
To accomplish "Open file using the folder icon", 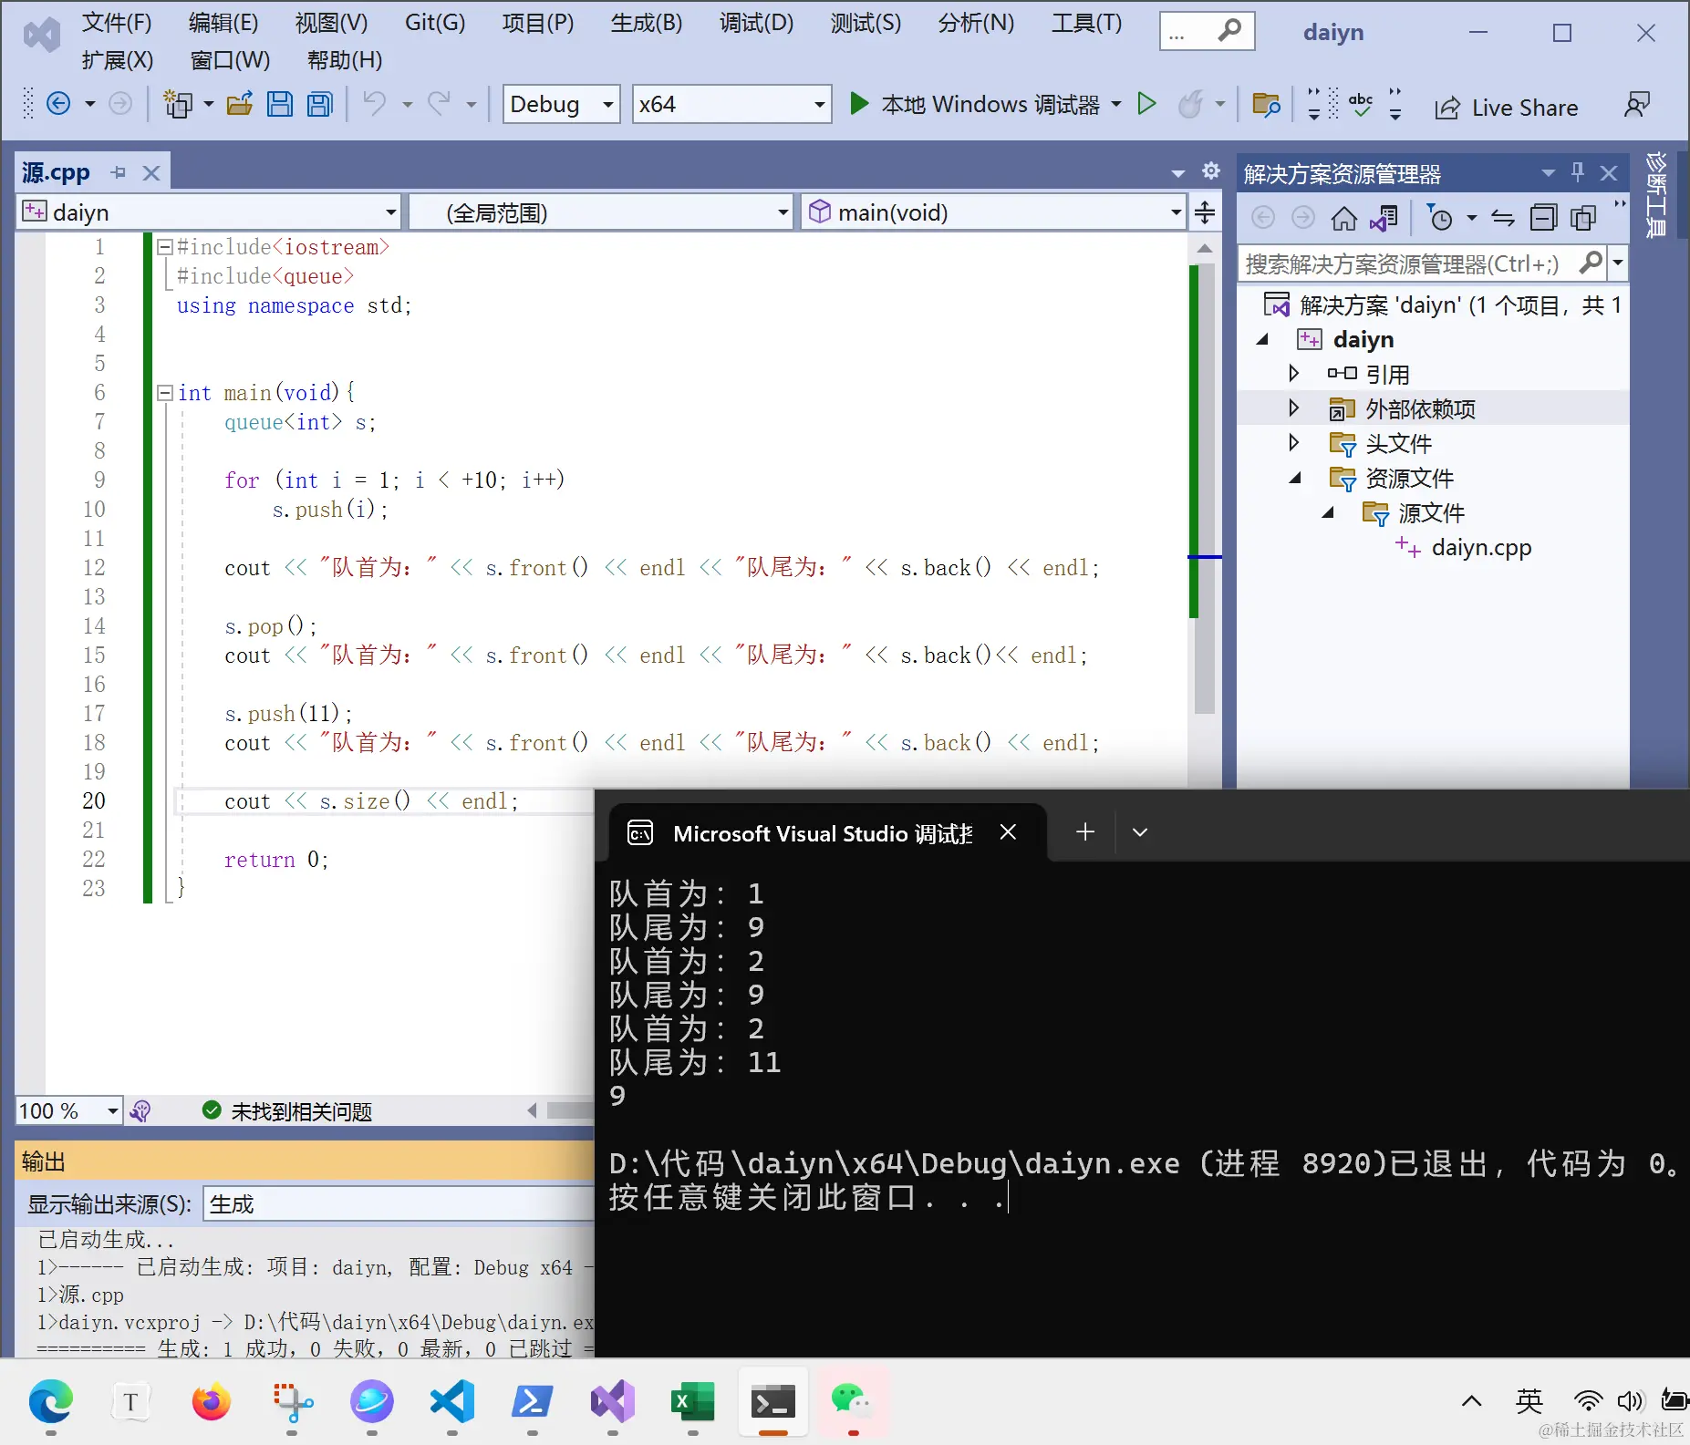I will [x=240, y=104].
